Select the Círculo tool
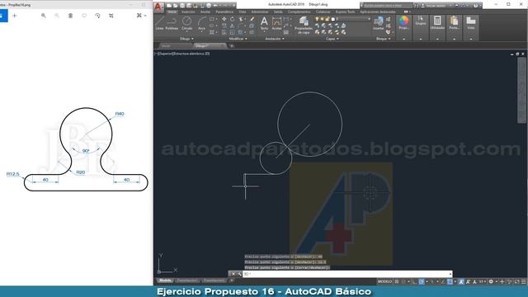This screenshot has width=528, height=297. tap(187, 23)
